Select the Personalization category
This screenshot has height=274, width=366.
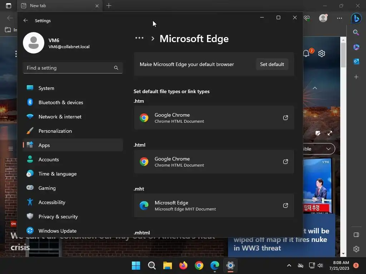tap(73, 131)
